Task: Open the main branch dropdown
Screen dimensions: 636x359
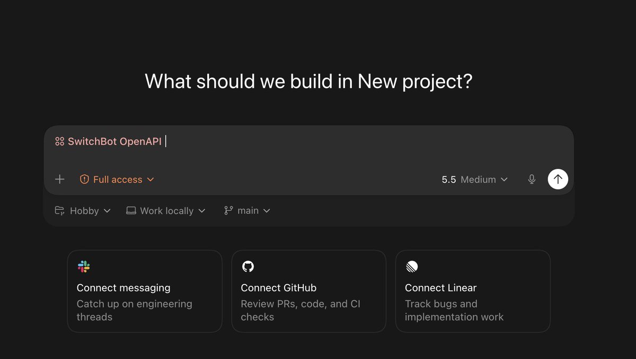Action: coord(248,211)
